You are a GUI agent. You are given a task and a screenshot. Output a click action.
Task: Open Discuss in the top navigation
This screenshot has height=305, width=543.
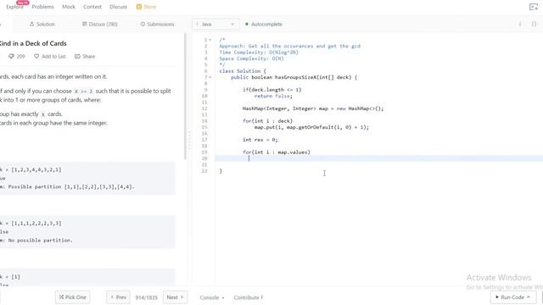pos(118,7)
